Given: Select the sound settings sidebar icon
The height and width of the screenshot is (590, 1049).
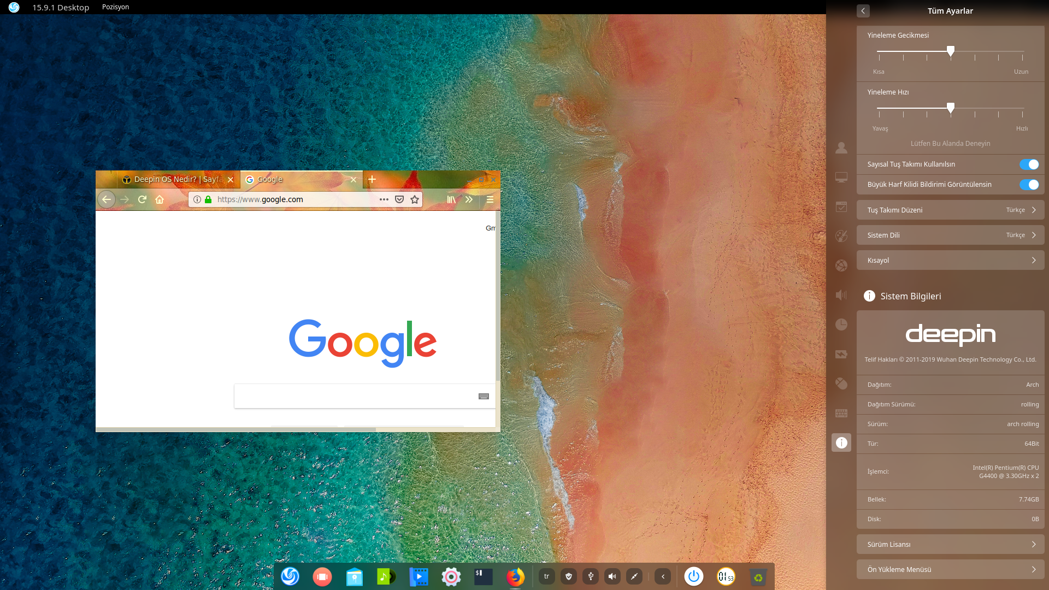Looking at the screenshot, I should (841, 295).
